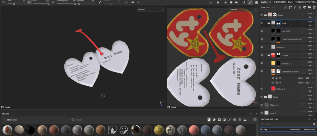The width and height of the screenshot is (317, 136).
Task: Open the viewport split mode options
Action: (x=226, y=2)
